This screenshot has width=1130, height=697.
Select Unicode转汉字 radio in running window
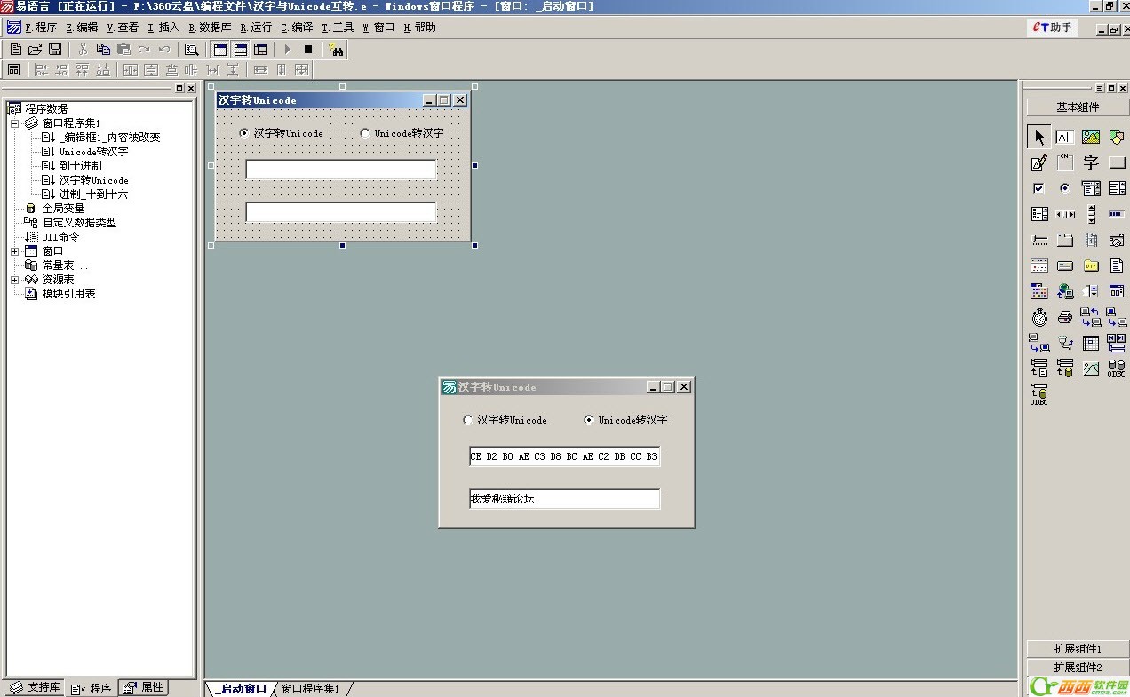pyautogui.click(x=625, y=420)
